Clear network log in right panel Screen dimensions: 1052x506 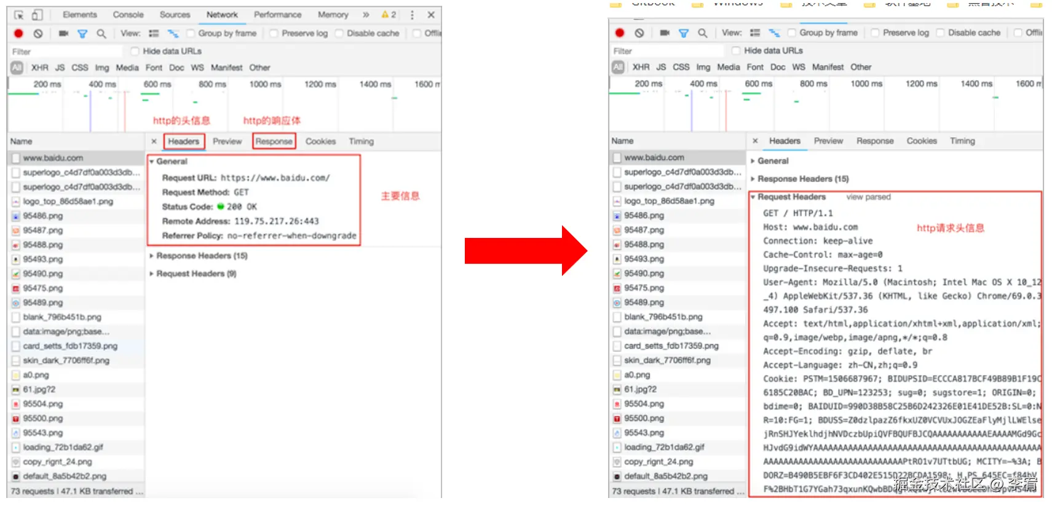639,33
